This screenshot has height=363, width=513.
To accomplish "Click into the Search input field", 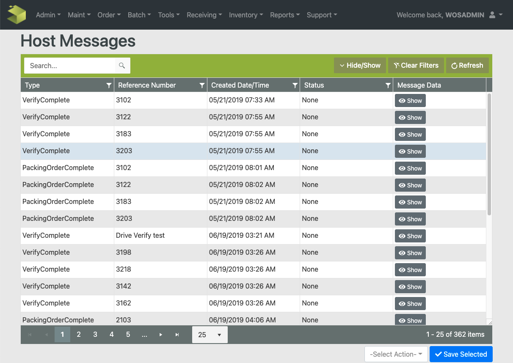I will pyautogui.click(x=70, y=66).
